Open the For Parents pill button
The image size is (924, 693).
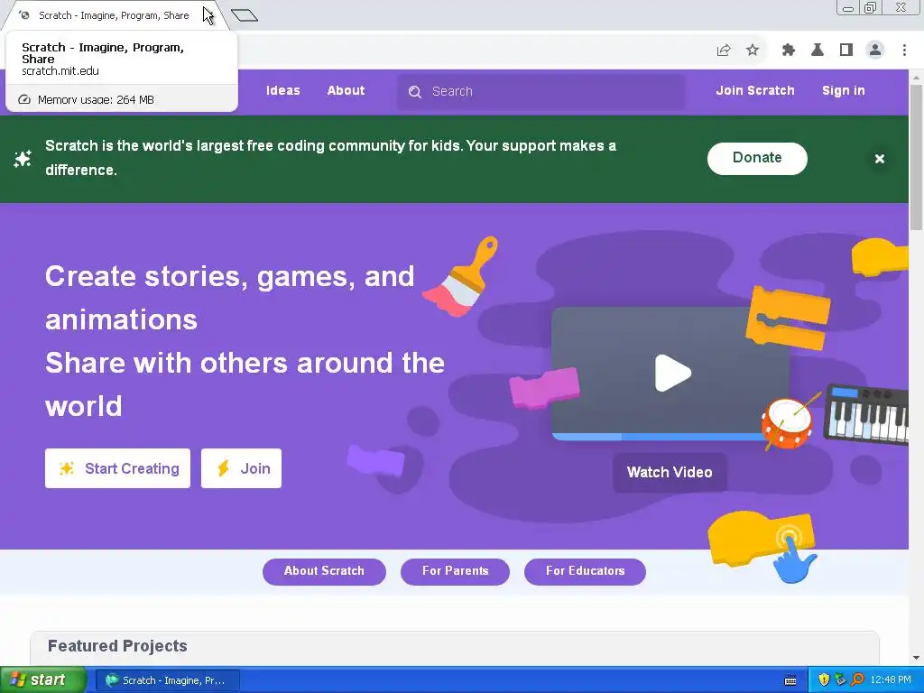pos(455,571)
